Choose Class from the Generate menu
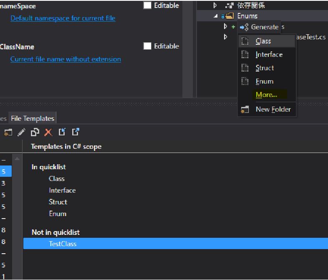328x280 pixels. (x=263, y=41)
